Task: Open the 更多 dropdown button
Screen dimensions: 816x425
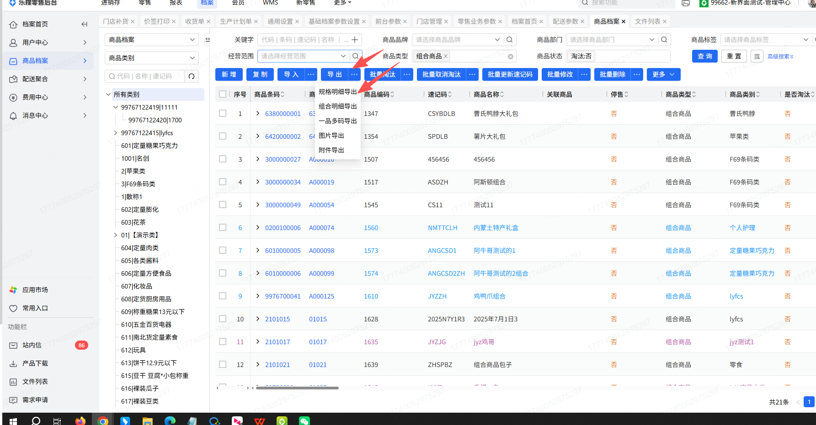Action: click(x=663, y=74)
